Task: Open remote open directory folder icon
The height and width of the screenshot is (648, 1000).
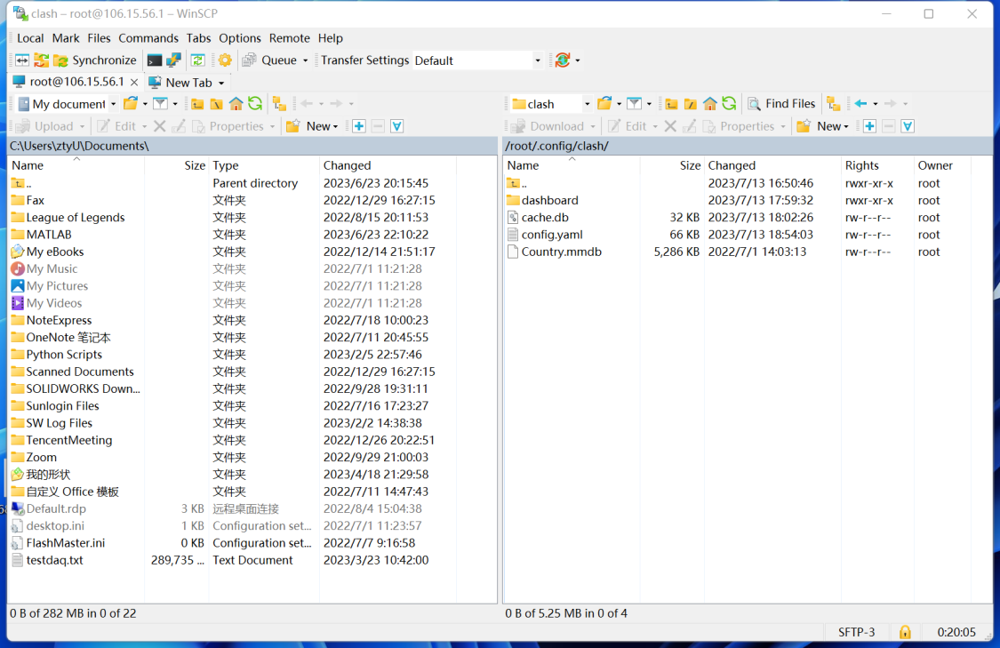Action: (x=604, y=103)
